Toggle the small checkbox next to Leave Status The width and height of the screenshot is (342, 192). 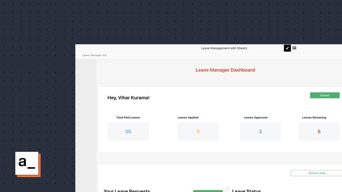(227, 189)
